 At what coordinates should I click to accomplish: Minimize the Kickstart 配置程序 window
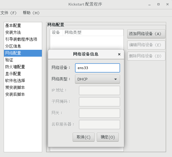(x=149, y=5)
